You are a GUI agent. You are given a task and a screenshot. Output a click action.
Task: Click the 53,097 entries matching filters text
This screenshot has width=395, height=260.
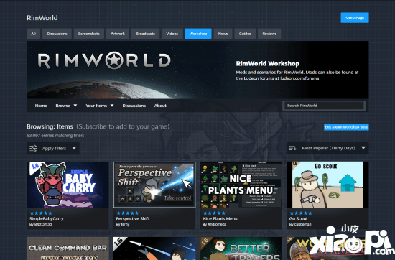click(55, 136)
